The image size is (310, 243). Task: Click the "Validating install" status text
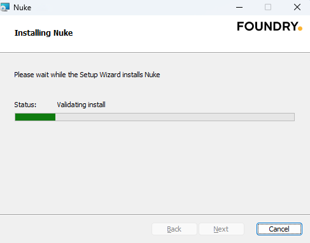coord(81,105)
